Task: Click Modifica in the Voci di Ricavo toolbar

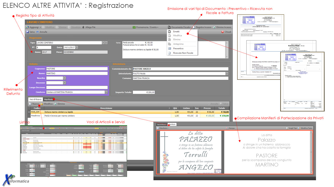Action: tap(46, 104)
